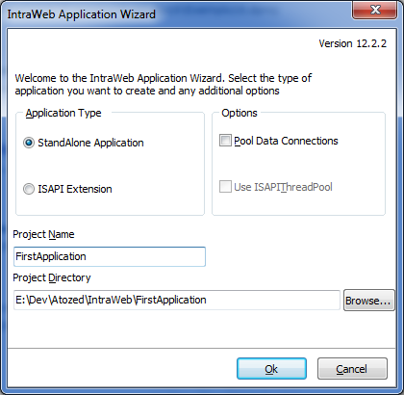Confirm the wizard with the Ok button

pos(271,369)
